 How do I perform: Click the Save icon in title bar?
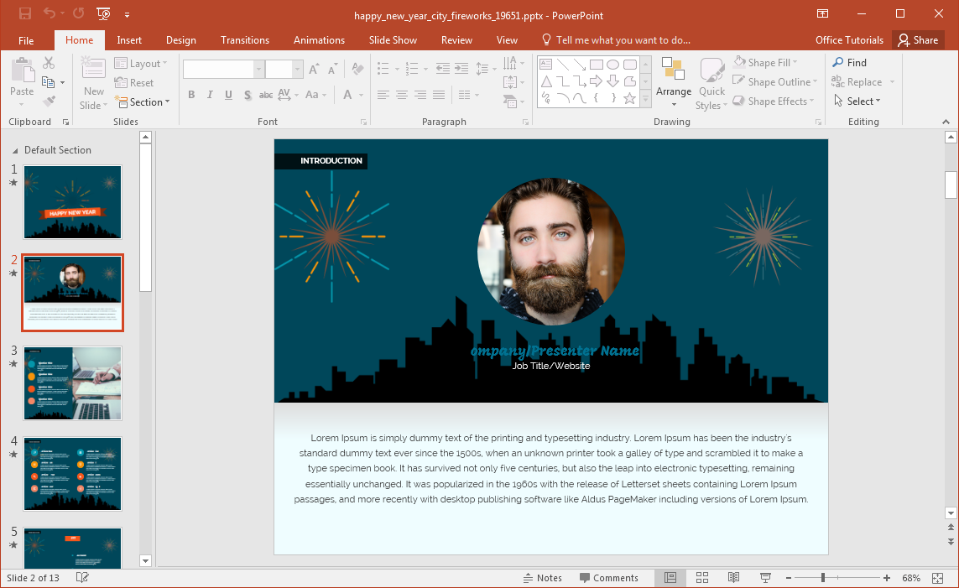point(25,14)
